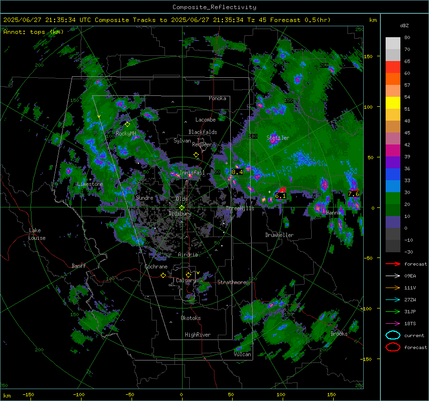429x401 pixels.
Task: Click the red forecast ellipse legend icon
Action: pyautogui.click(x=393, y=347)
